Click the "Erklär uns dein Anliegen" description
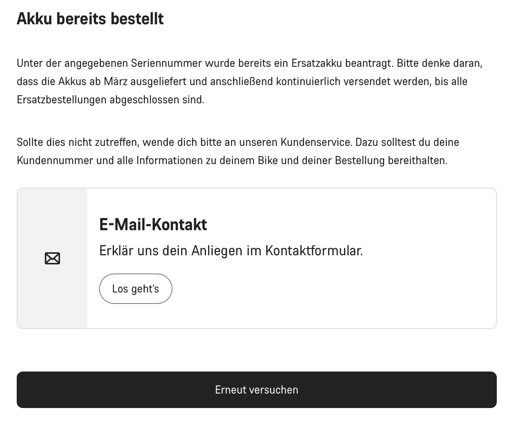 coord(231,251)
